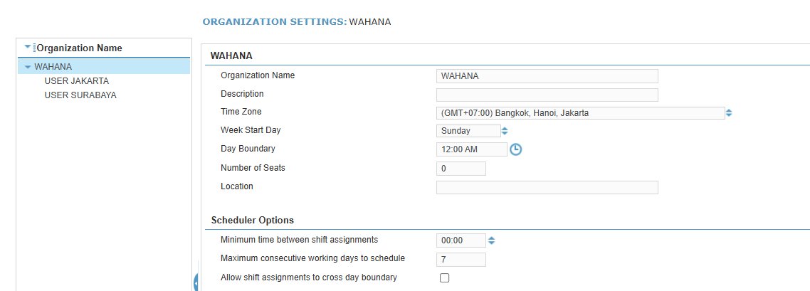The width and height of the screenshot is (810, 291).
Task: Focus the Description input field
Action: pos(547,95)
